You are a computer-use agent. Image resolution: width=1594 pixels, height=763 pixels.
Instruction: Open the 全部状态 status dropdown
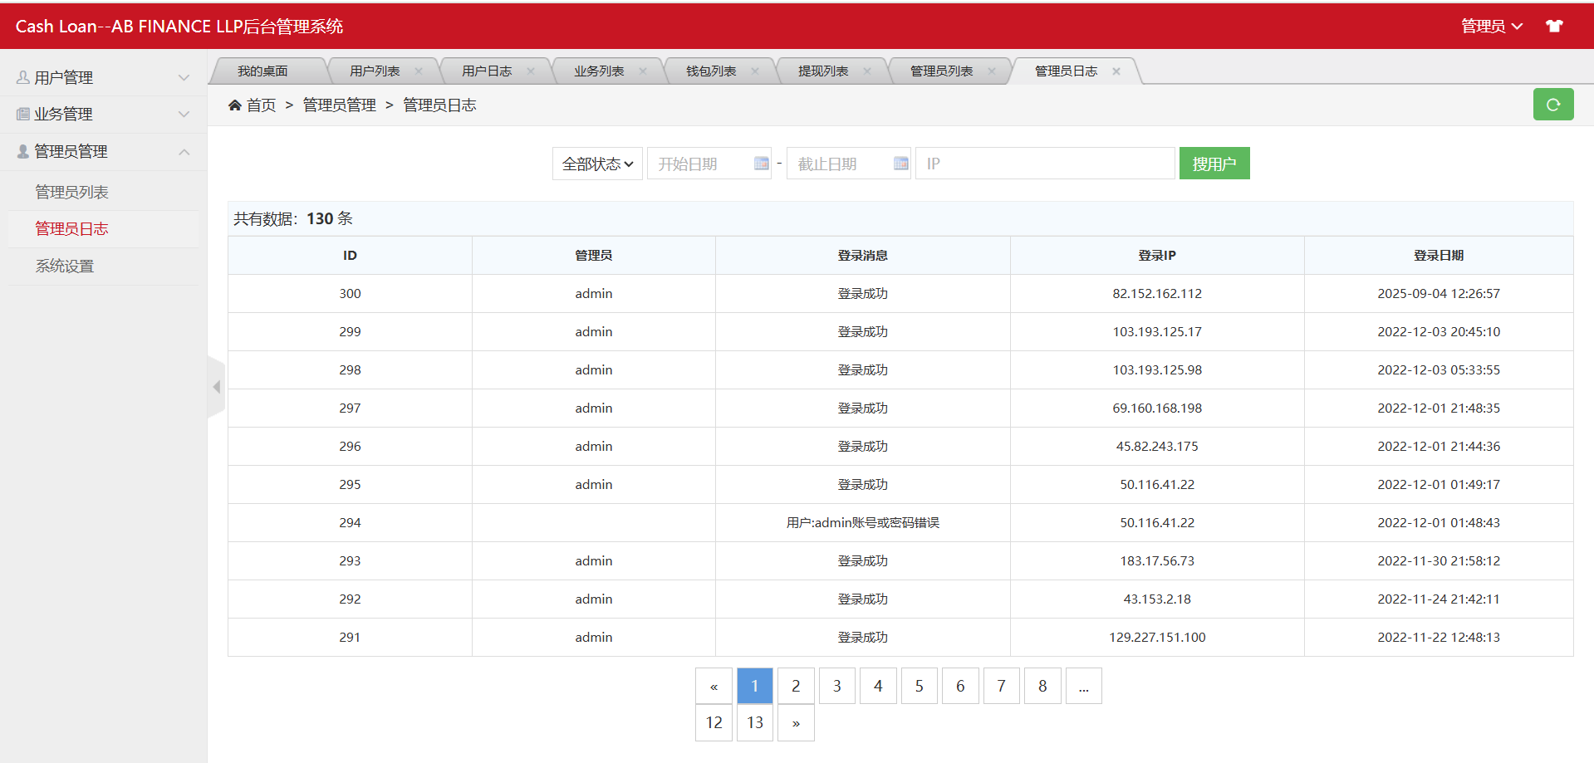[x=597, y=164]
